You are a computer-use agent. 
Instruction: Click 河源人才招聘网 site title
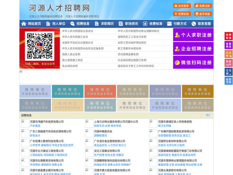point(59,8)
